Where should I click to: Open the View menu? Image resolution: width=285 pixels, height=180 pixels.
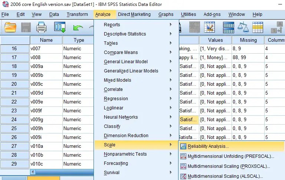(x=36, y=14)
